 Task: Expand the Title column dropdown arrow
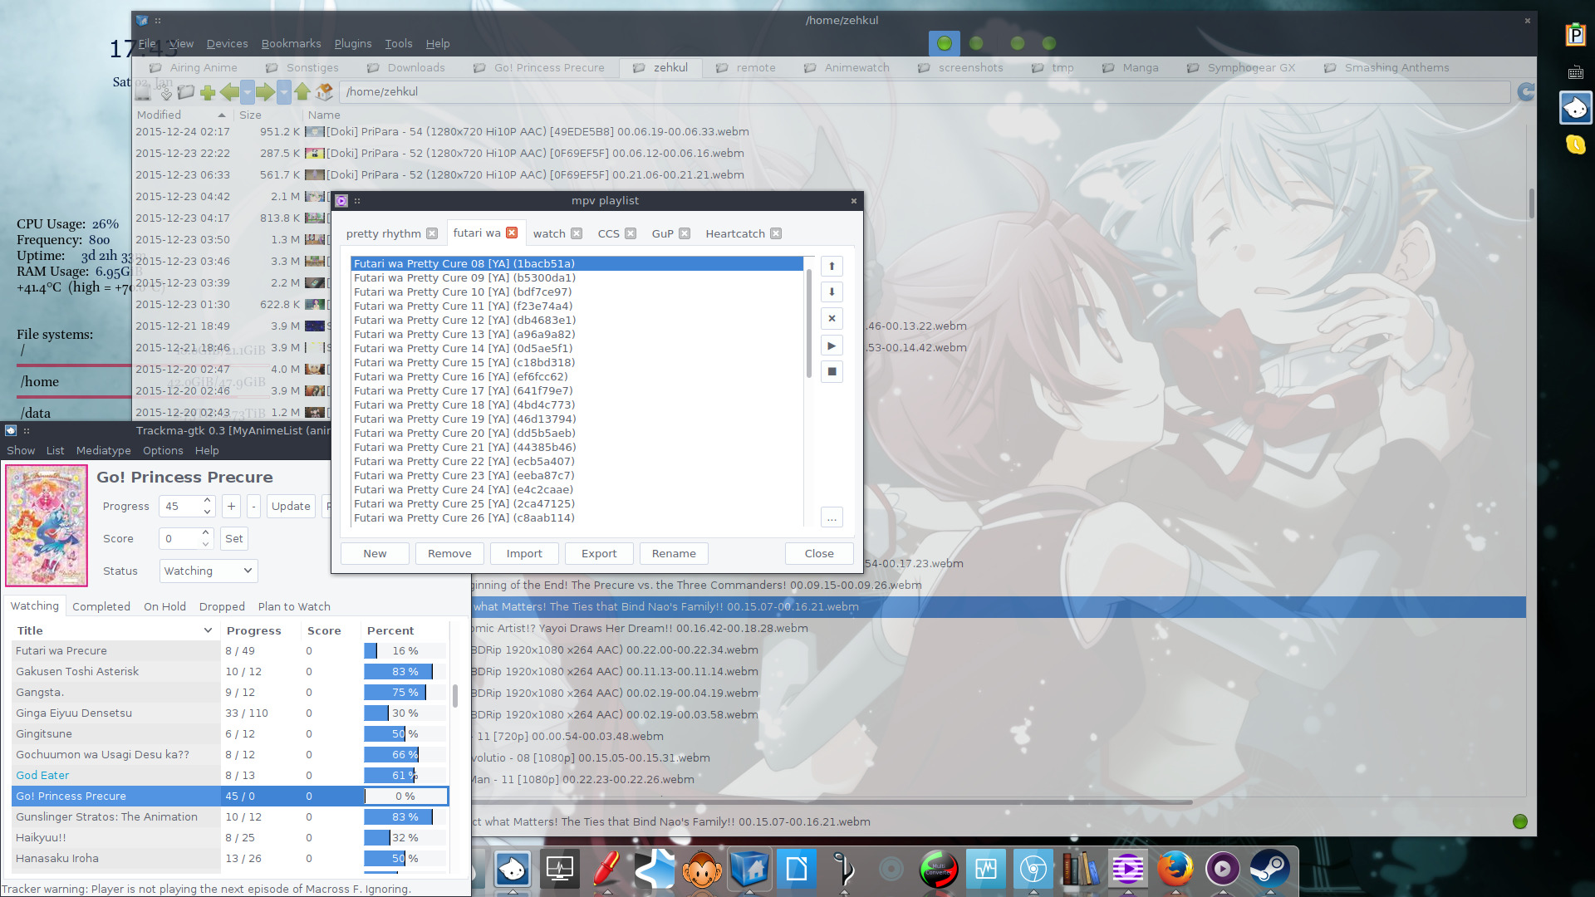click(208, 631)
